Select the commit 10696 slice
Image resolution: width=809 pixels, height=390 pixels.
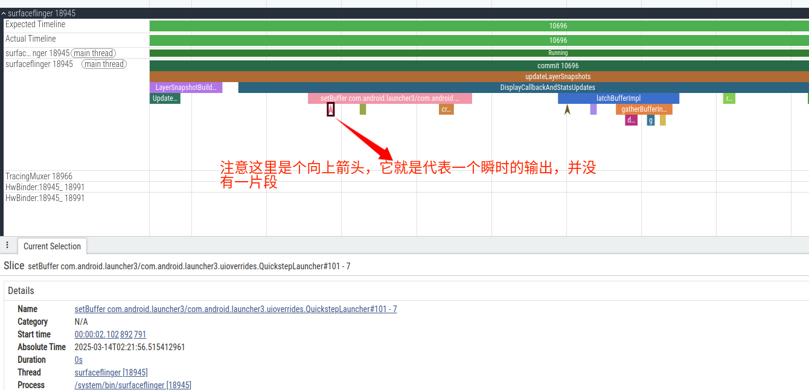point(479,66)
